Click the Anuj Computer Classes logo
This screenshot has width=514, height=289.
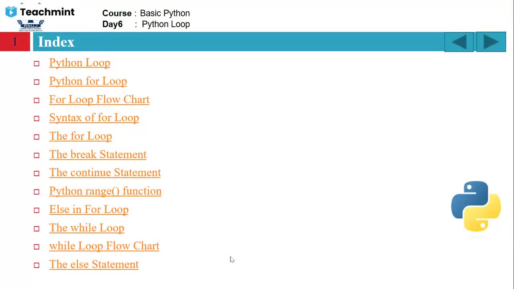point(31,25)
